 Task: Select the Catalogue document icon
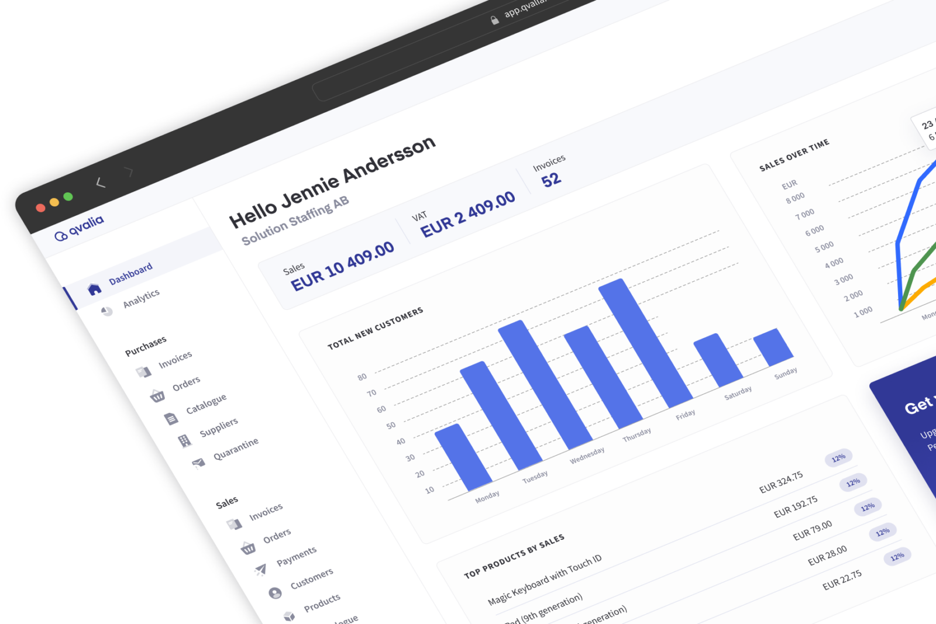[170, 418]
